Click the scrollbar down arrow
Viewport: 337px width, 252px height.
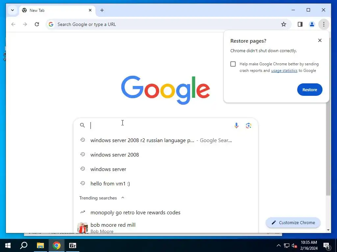(x=328, y=230)
